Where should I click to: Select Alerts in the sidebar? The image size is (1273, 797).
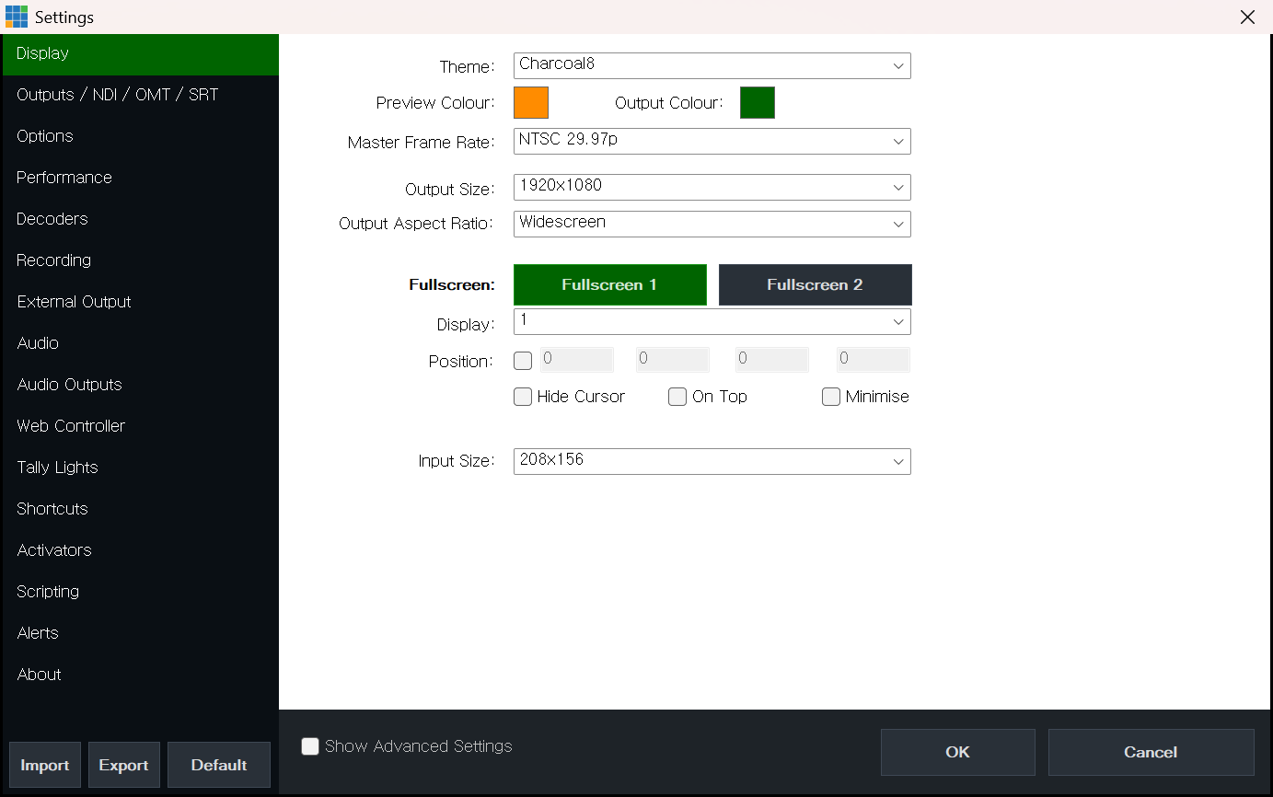(x=141, y=633)
